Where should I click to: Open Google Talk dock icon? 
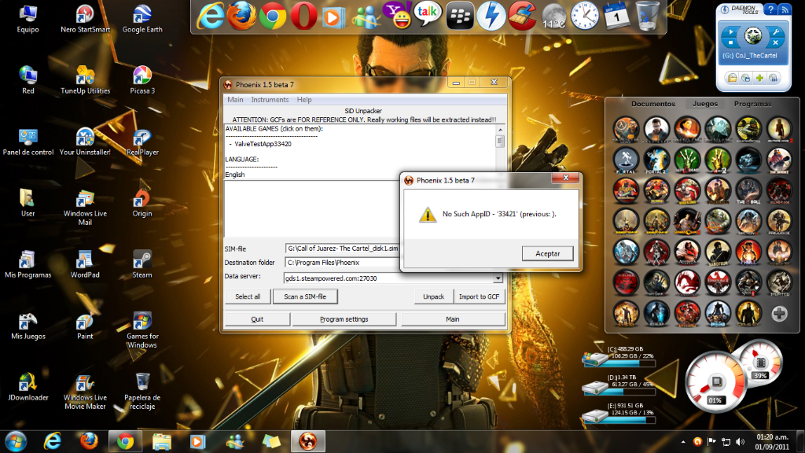pyautogui.click(x=428, y=14)
